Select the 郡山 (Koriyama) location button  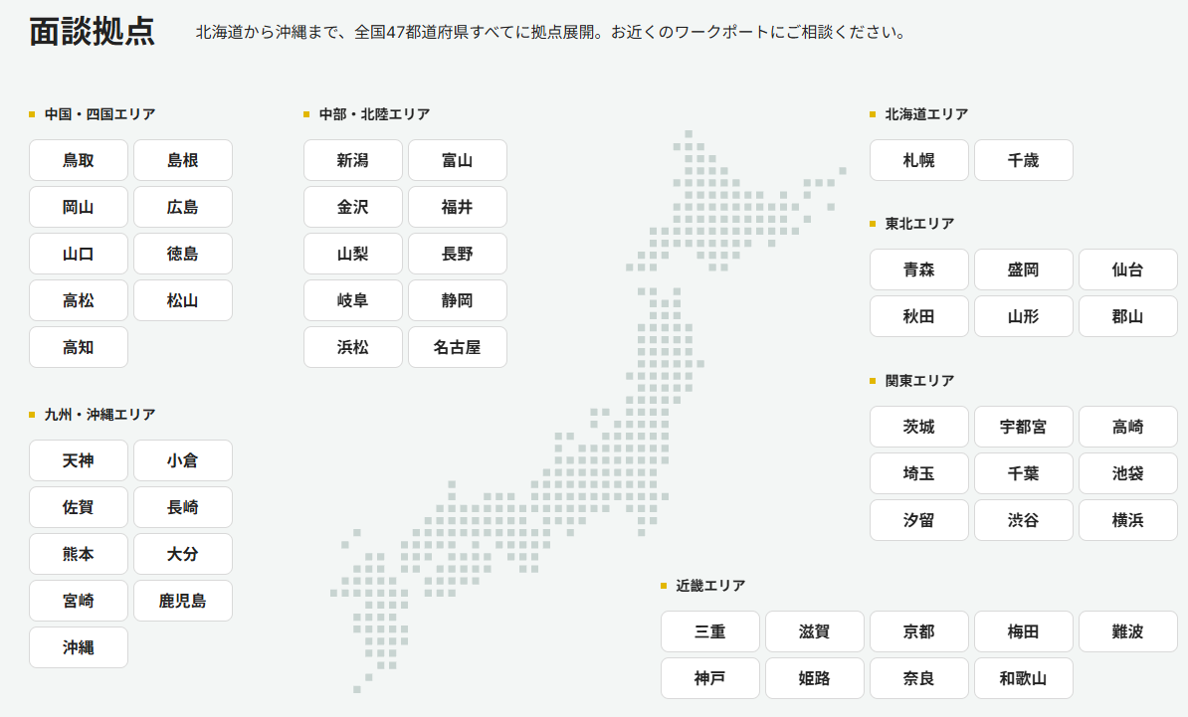[x=1127, y=316]
